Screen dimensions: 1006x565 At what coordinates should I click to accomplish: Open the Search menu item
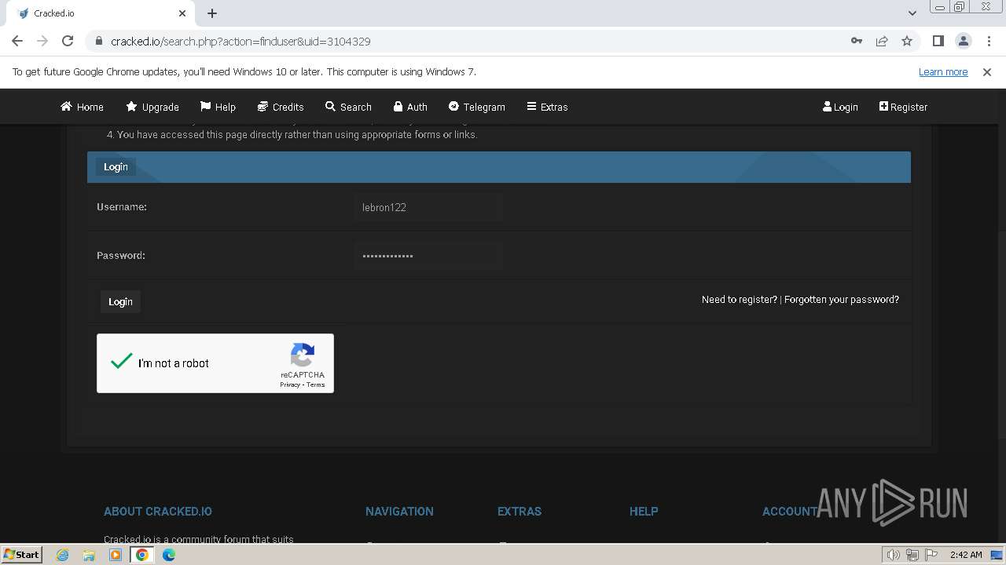(x=348, y=107)
